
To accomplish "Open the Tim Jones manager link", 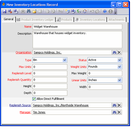I will (39, 112).
